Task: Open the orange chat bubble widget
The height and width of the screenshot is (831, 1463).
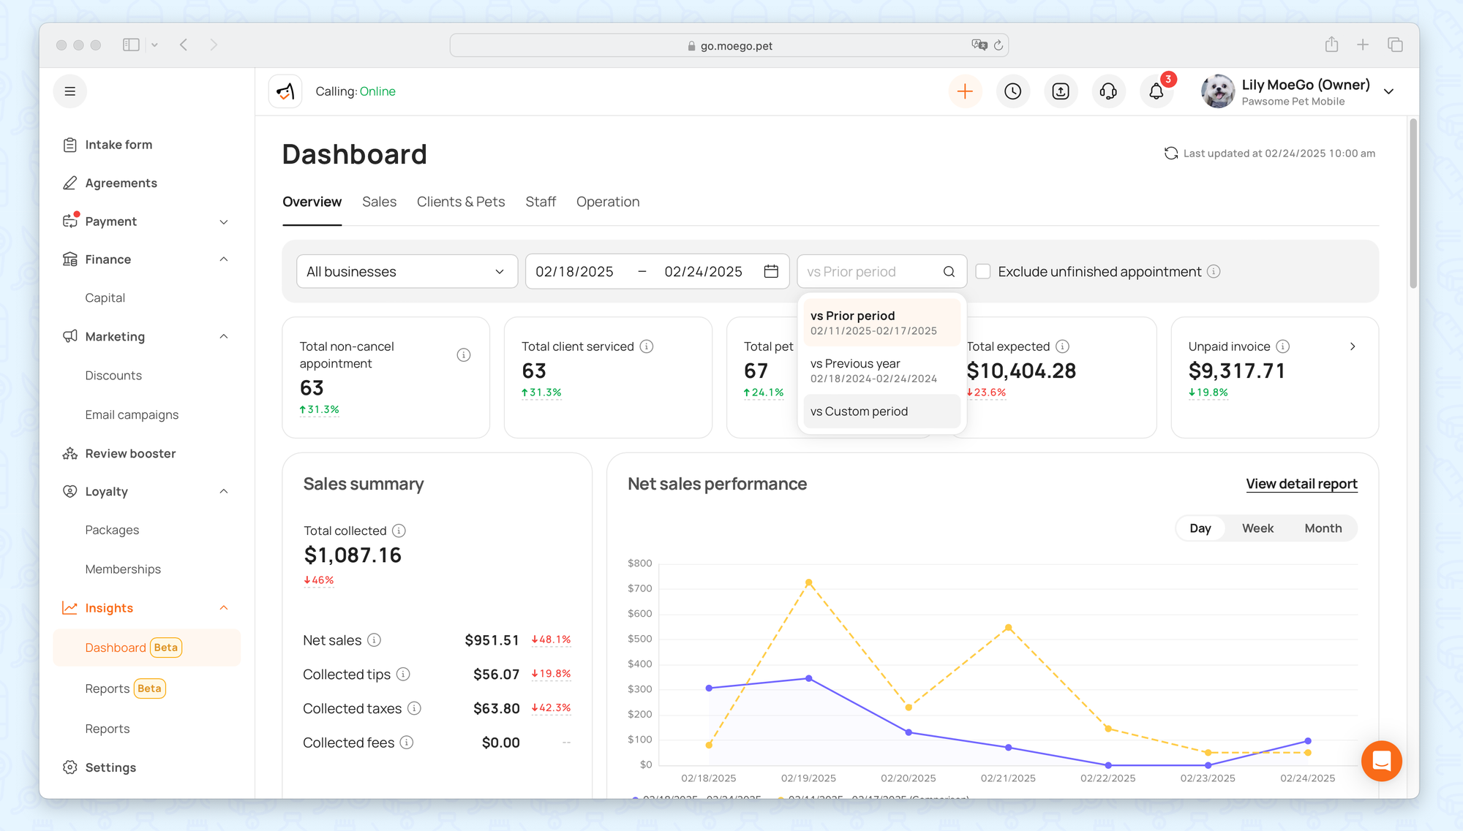Action: click(x=1381, y=761)
